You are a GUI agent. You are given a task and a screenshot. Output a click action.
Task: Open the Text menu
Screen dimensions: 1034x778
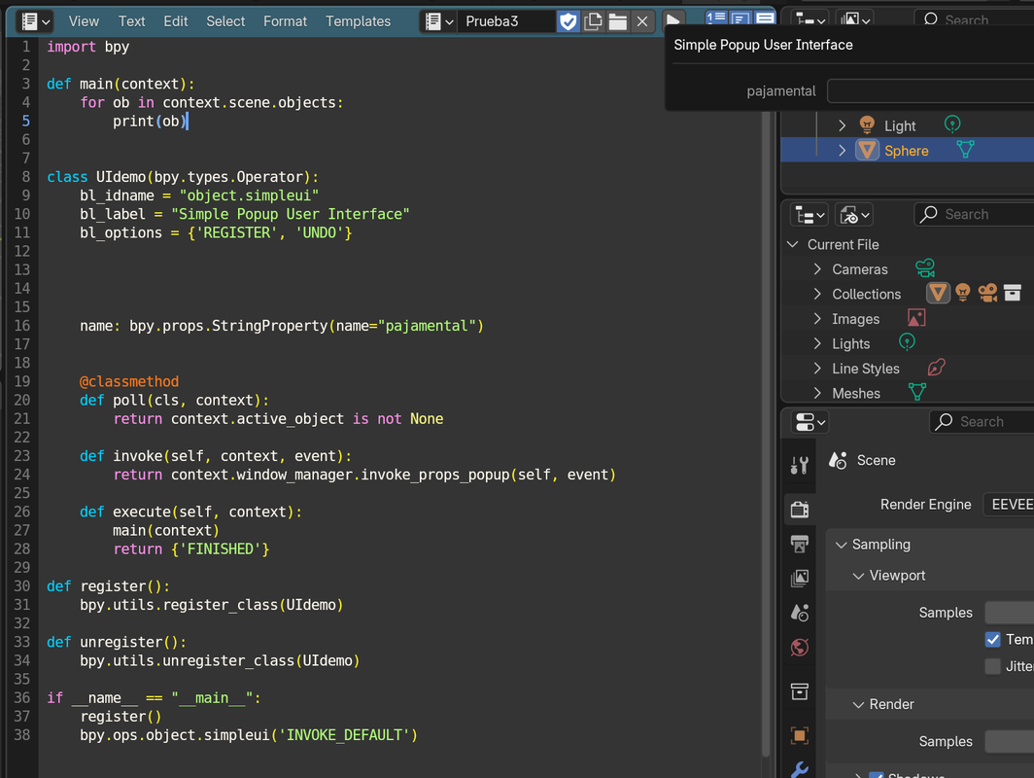click(x=131, y=21)
